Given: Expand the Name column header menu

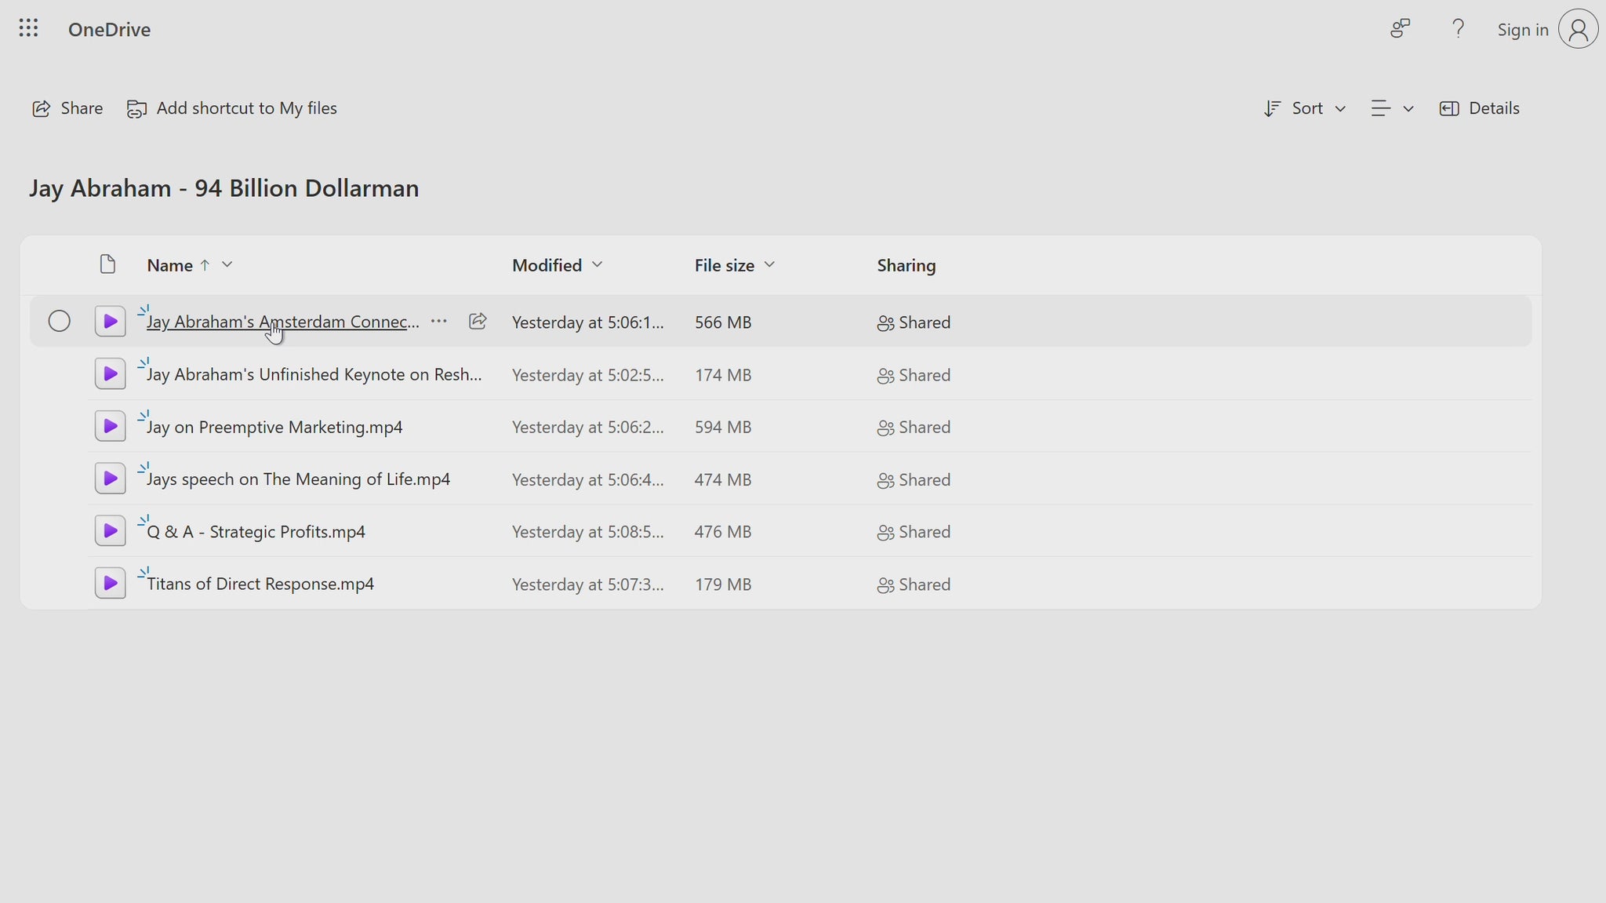Looking at the screenshot, I should point(226,264).
